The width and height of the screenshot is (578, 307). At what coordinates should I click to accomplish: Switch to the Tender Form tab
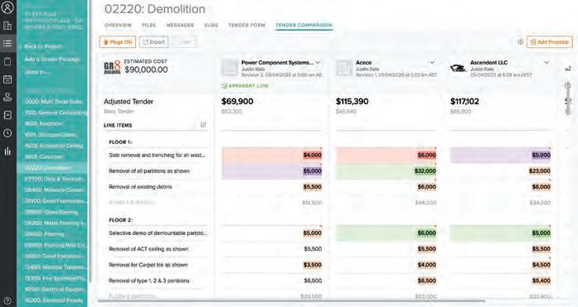click(246, 25)
